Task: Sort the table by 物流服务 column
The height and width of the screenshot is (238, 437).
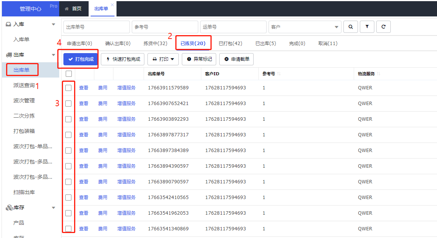Action: [x=379, y=74]
